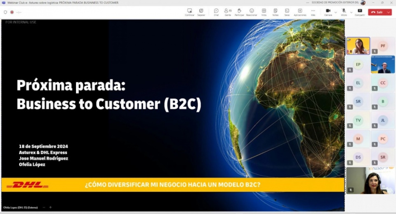
Task: Leave the meeting with the Salir button
Action: (377, 12)
